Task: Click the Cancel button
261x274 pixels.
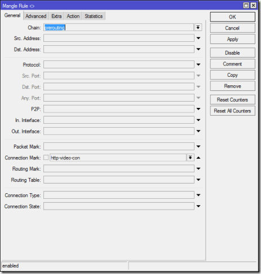Action: click(232, 28)
